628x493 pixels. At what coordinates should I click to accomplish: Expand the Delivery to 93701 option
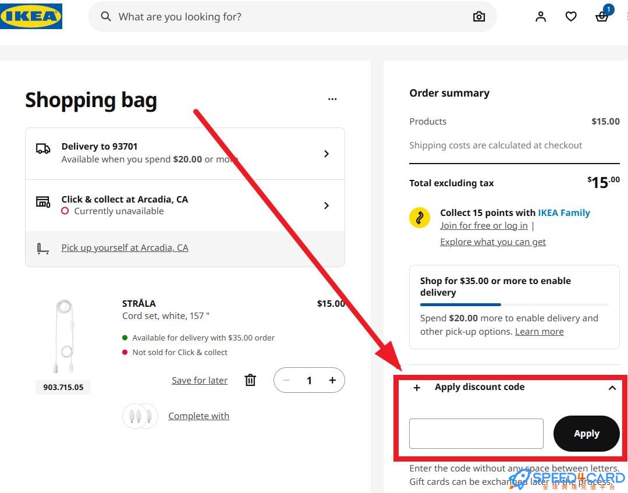click(x=327, y=152)
